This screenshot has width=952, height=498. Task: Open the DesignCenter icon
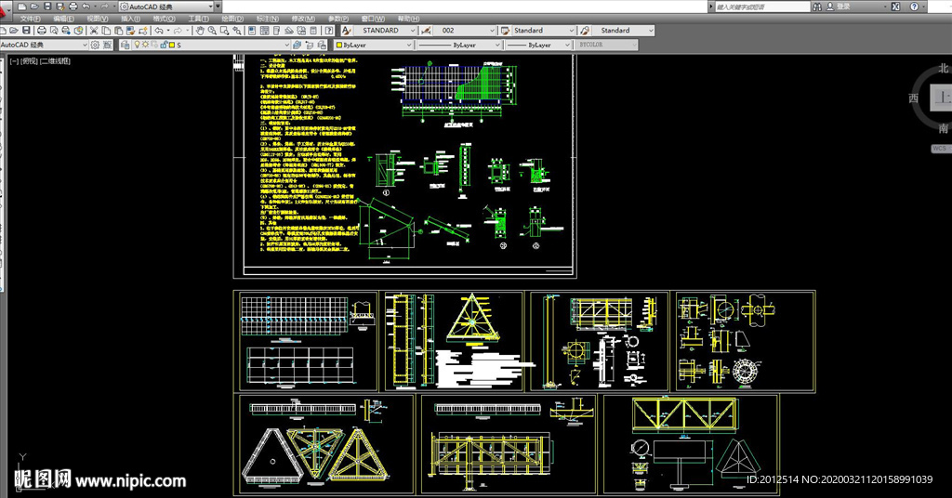263,31
